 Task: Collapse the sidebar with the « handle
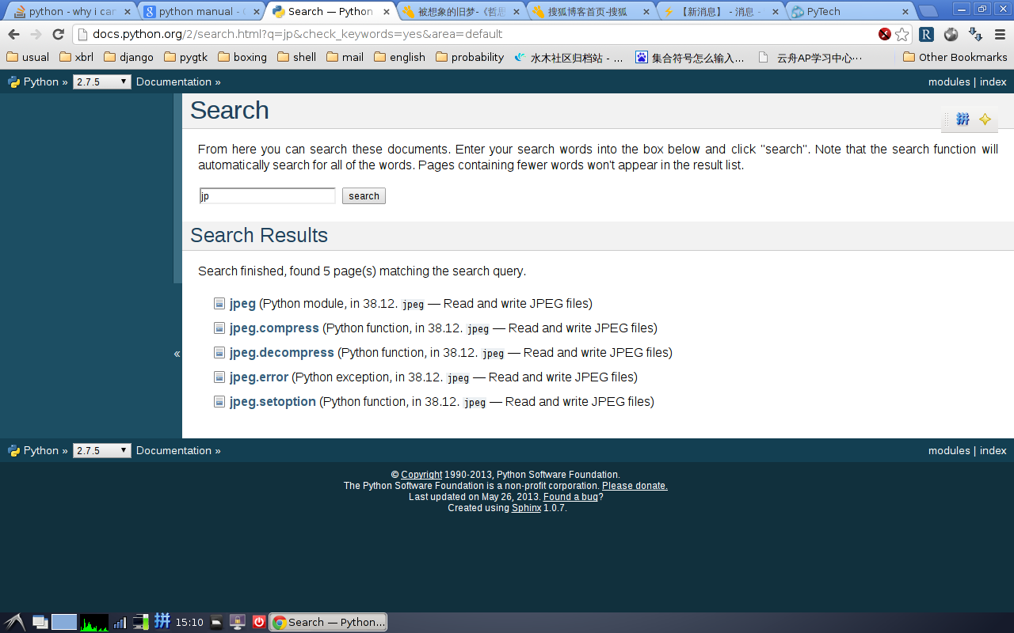(177, 354)
